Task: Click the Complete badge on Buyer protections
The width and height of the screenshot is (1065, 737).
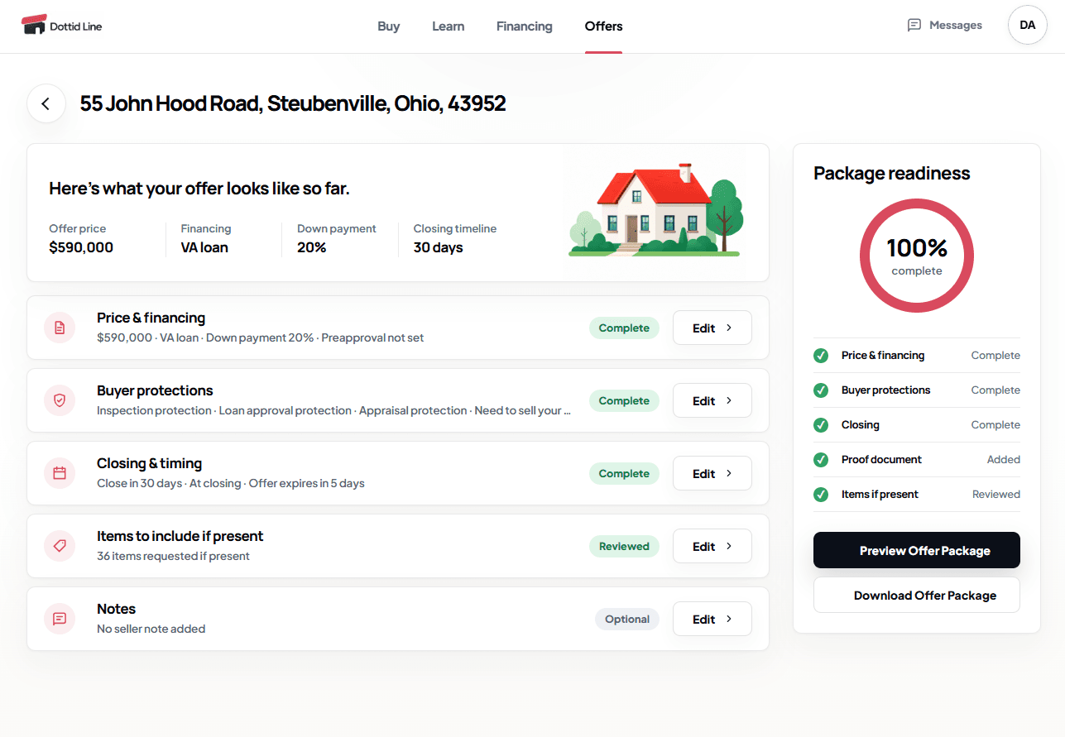Action: (624, 400)
